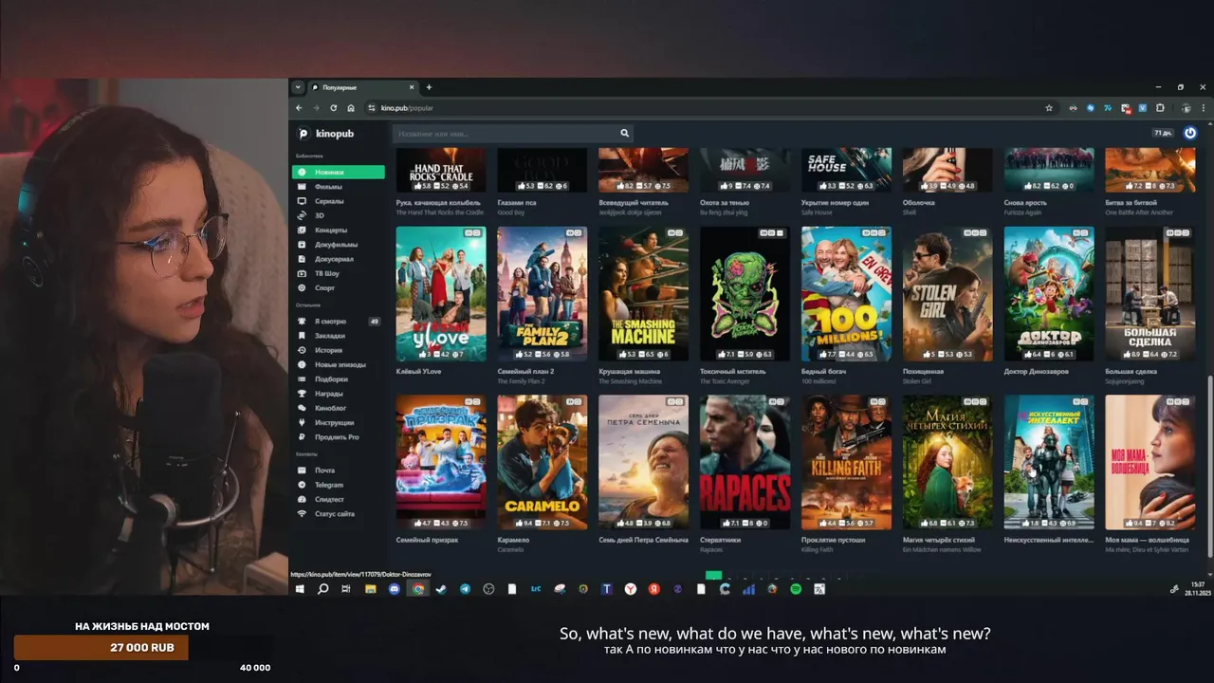This screenshot has height=683, width=1214.
Task: Click the Статус сайта wifi icon
Action: point(303,514)
